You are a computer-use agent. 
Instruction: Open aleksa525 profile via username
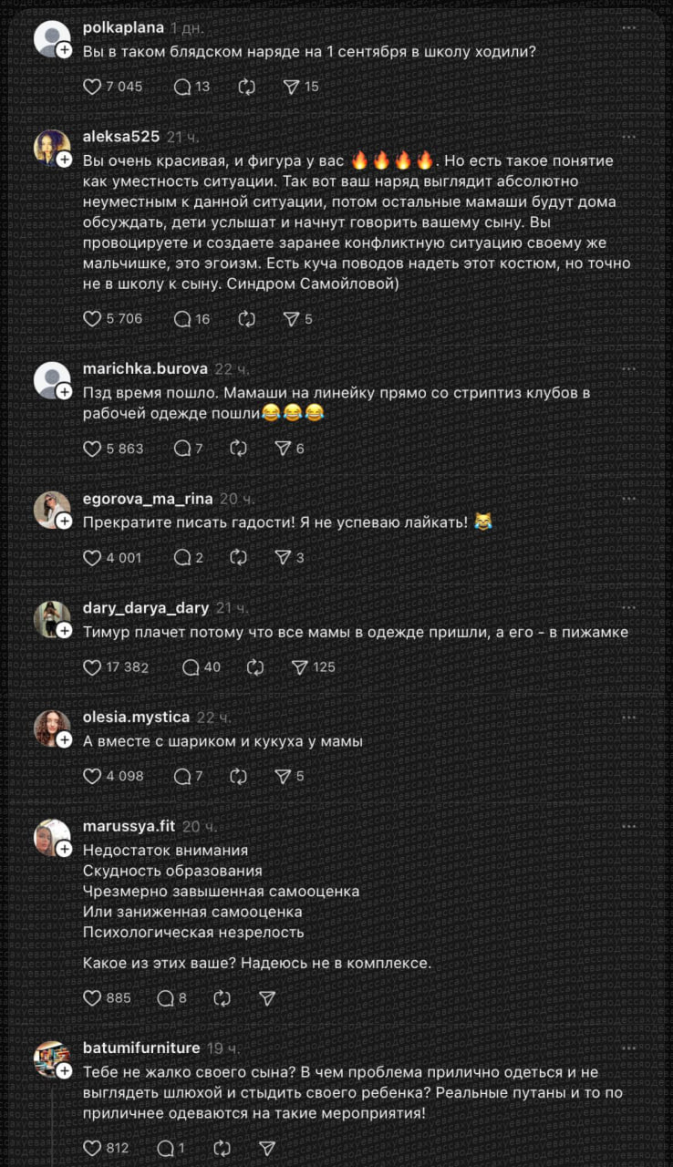pos(121,137)
